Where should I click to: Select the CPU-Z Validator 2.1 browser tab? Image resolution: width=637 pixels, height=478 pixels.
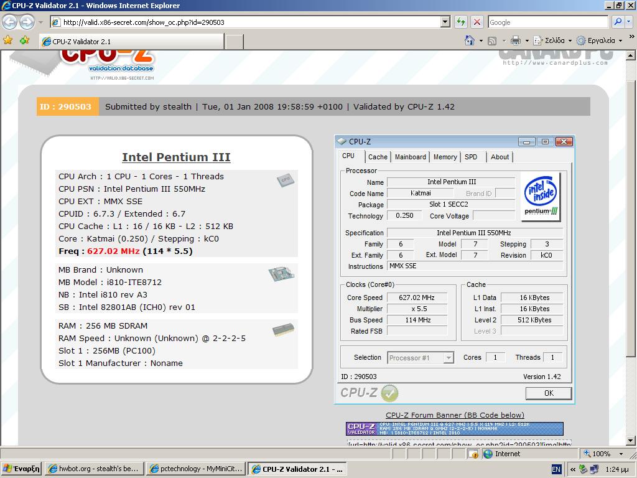(131, 42)
